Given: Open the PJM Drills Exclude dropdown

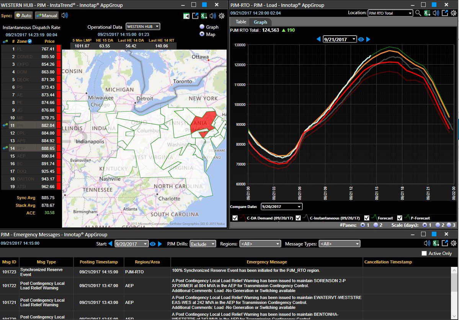Looking at the screenshot, I should pyautogui.click(x=203, y=244).
